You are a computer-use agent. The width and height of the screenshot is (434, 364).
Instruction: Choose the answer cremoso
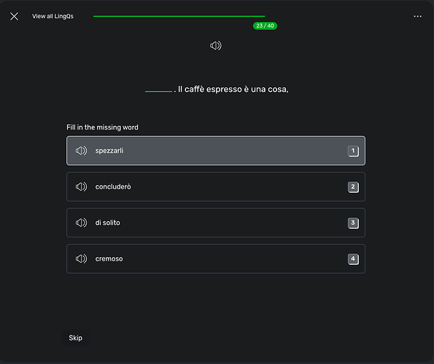pyautogui.click(x=216, y=258)
